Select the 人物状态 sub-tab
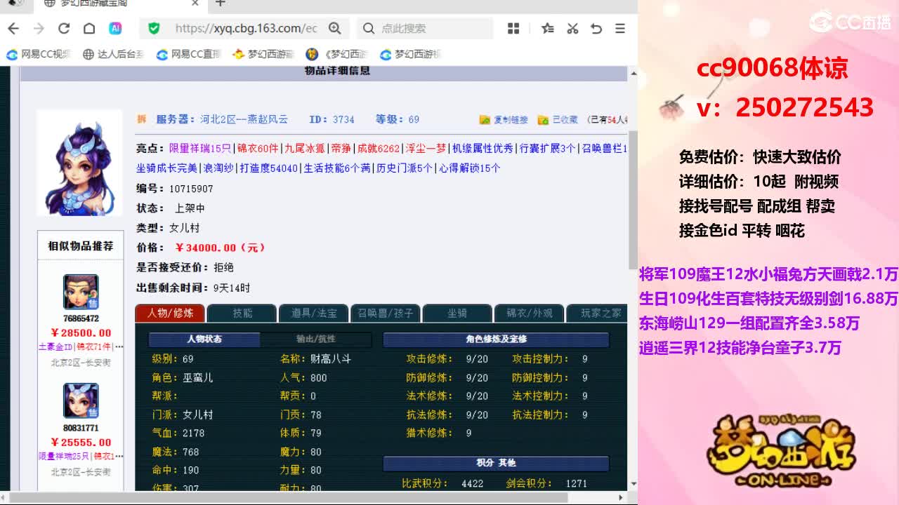Screen dimensions: 899x505 click(x=204, y=339)
